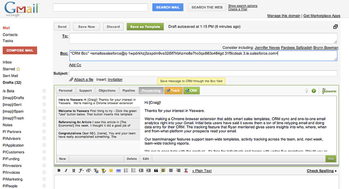
Task: Click the Yesware logo
Action: point(329,91)
